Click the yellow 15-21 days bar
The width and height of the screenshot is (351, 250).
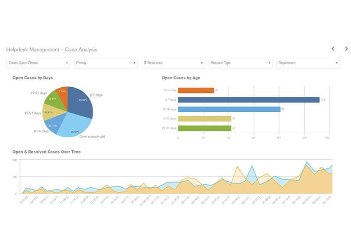coord(204,118)
